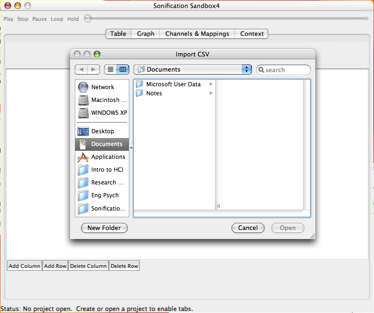Go forward with the right arrow button
Viewport: 374px width, 313px height.
click(94, 70)
